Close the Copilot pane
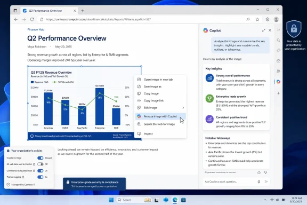Image resolution: width=307 pixels, height=205 pixels. click(x=270, y=30)
